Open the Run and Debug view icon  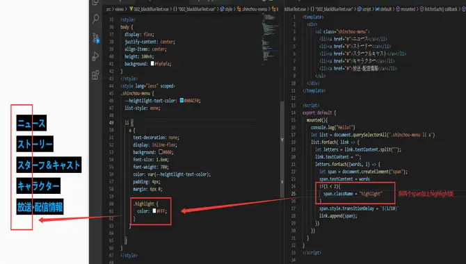point(96,56)
